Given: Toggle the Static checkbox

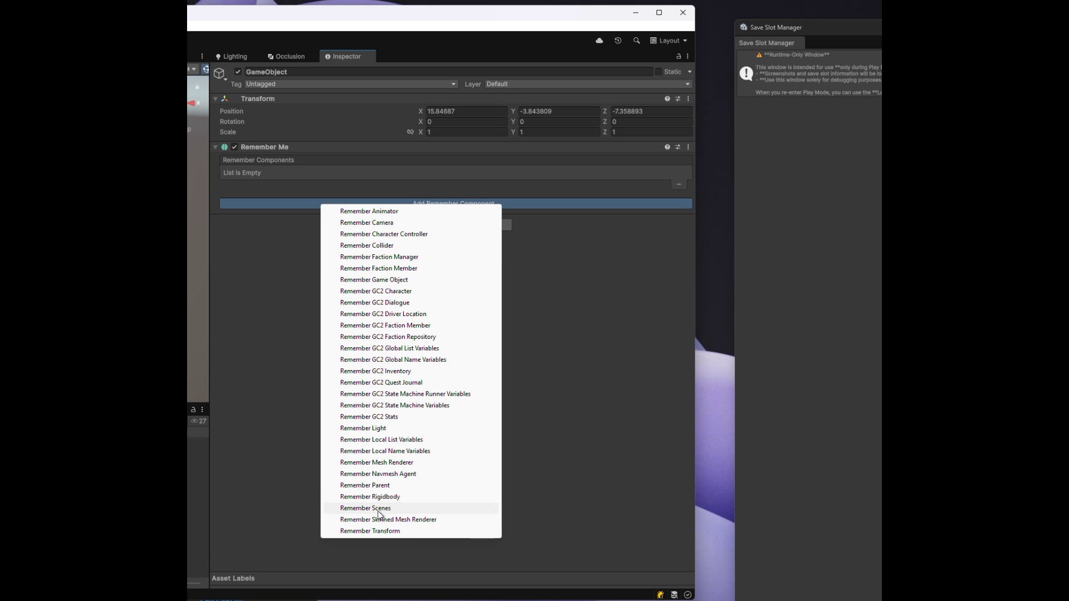Looking at the screenshot, I should [659, 72].
